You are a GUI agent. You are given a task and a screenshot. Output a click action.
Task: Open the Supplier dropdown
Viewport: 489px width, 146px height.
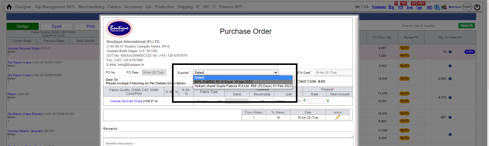(236, 73)
